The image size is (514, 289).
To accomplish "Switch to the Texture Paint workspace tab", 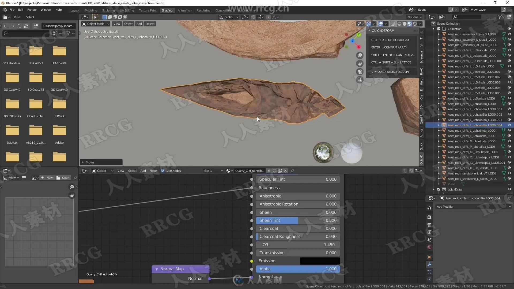I will (x=148, y=10).
